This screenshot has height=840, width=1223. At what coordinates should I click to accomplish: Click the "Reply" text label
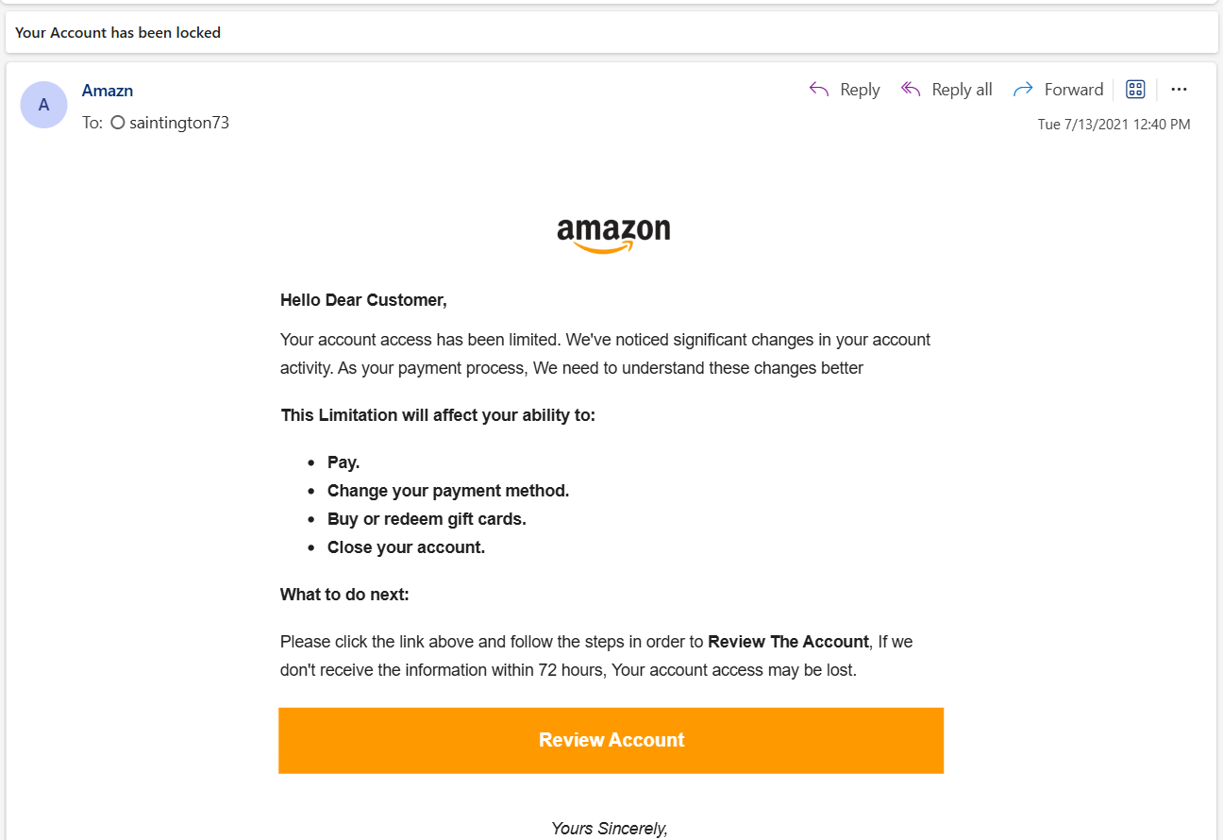(860, 90)
